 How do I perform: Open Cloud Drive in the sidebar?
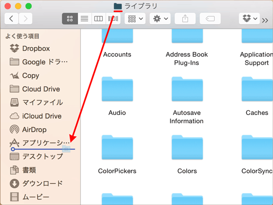pos(40,89)
